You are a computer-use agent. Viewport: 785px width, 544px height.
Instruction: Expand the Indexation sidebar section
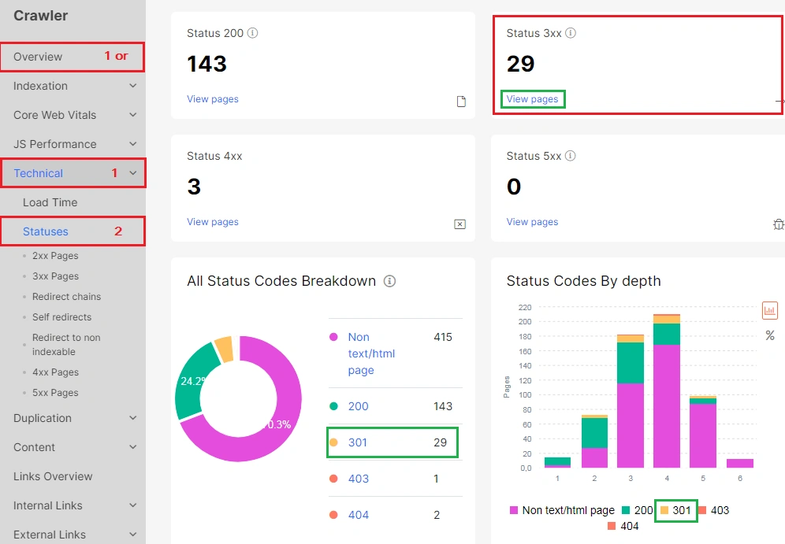click(x=73, y=86)
